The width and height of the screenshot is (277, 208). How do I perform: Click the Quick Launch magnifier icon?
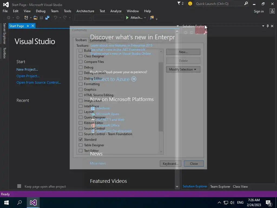246,4
